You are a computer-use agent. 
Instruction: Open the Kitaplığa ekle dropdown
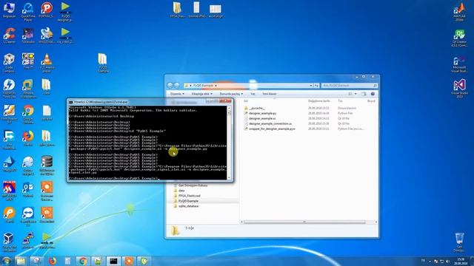[201, 94]
